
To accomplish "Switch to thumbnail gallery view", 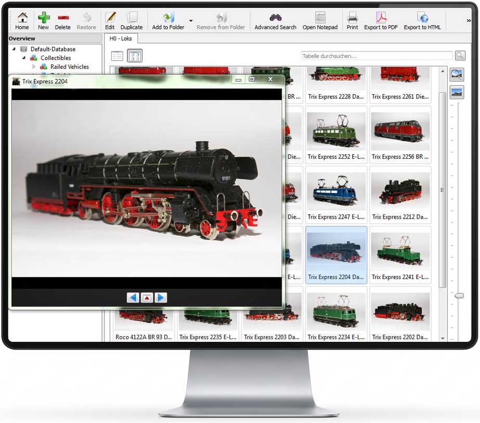I will (x=135, y=56).
